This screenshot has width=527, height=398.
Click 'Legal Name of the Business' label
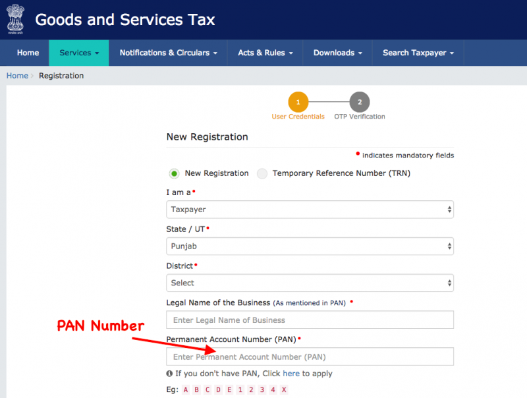pos(218,302)
